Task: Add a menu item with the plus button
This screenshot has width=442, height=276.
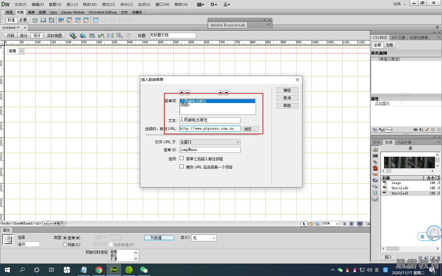Action: (182, 92)
